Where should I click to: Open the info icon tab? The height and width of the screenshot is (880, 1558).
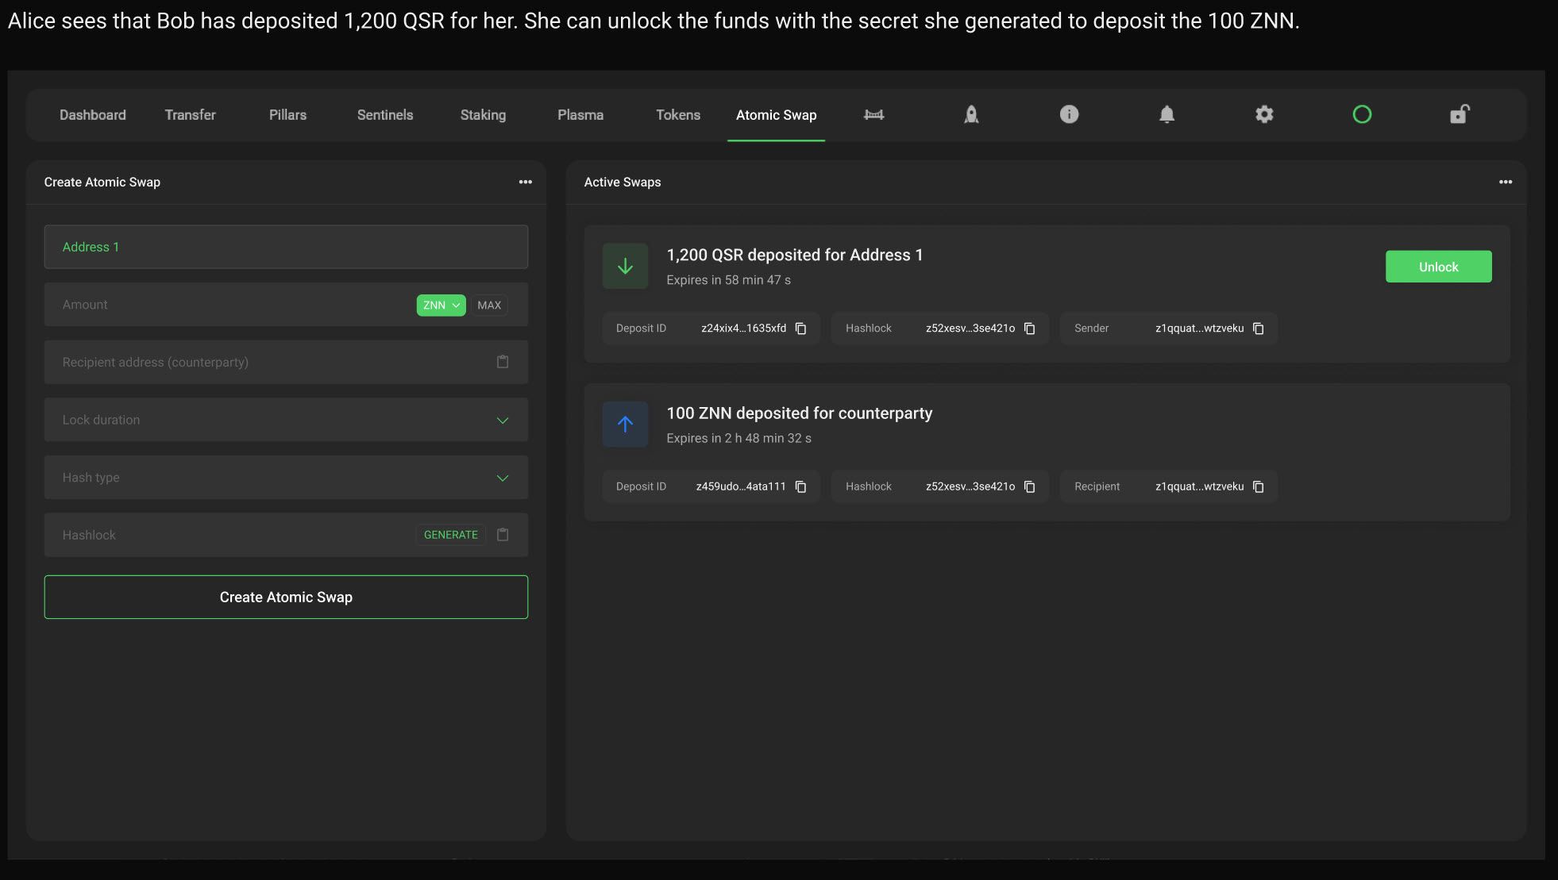1069,115
